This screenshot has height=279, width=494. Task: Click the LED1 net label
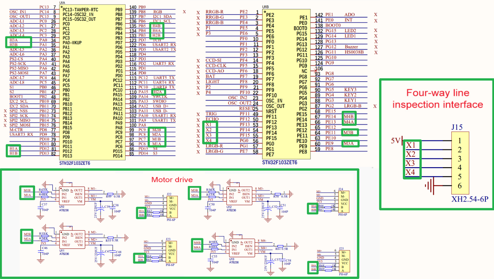[x=350, y=36]
